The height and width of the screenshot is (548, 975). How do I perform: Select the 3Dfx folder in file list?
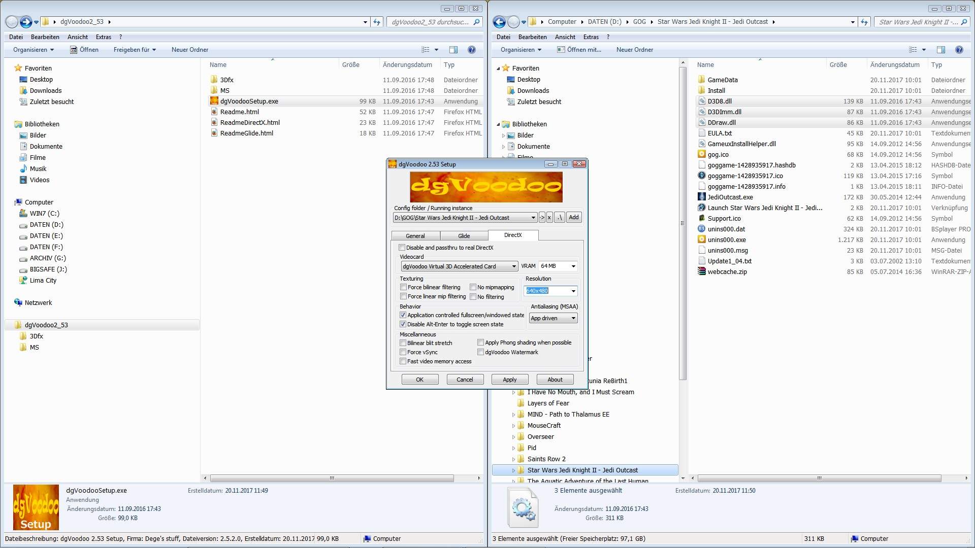pos(226,80)
